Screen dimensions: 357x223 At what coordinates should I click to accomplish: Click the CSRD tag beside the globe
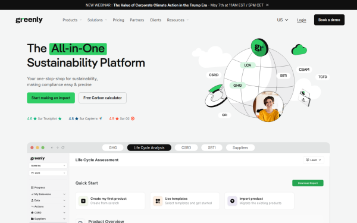[214, 75]
